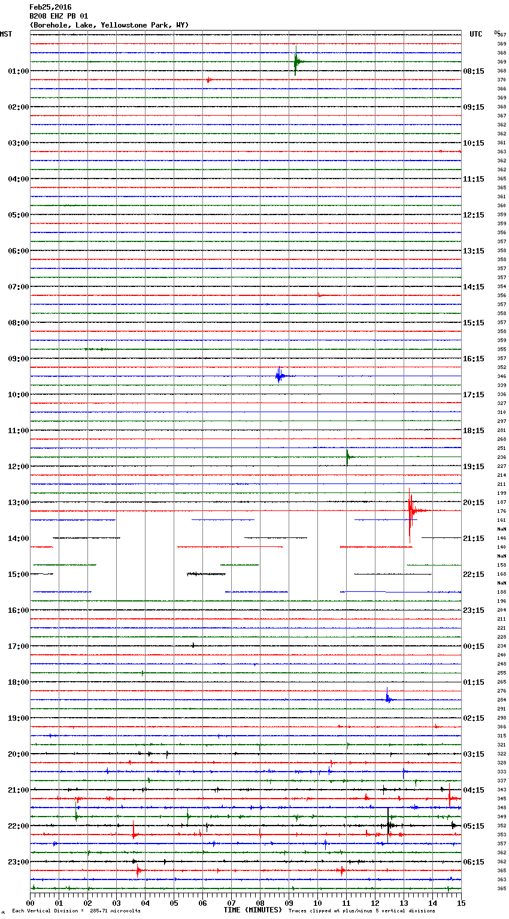509x919 pixels.
Task: Click the 13:00 MST time label
Action: (19, 503)
